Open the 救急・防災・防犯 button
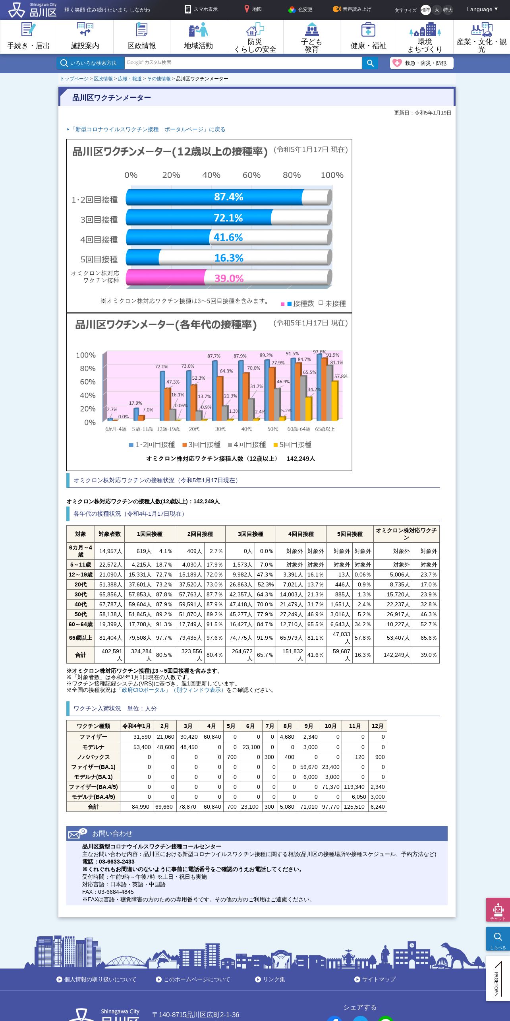 pyautogui.click(x=422, y=63)
